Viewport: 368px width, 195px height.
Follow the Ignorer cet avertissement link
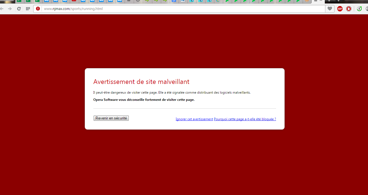pos(194,119)
